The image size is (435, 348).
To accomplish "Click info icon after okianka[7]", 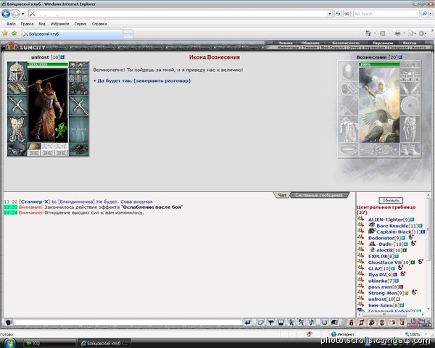I will click(397, 281).
